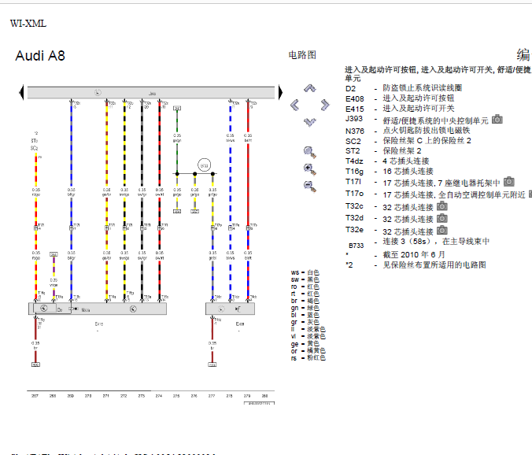Select the T4dz 4 芯插头连接 entry

(387, 161)
